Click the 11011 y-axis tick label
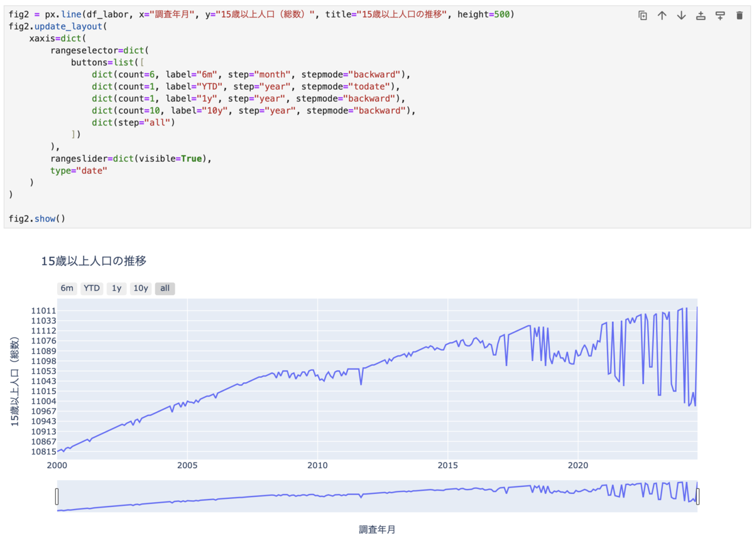 (43, 311)
